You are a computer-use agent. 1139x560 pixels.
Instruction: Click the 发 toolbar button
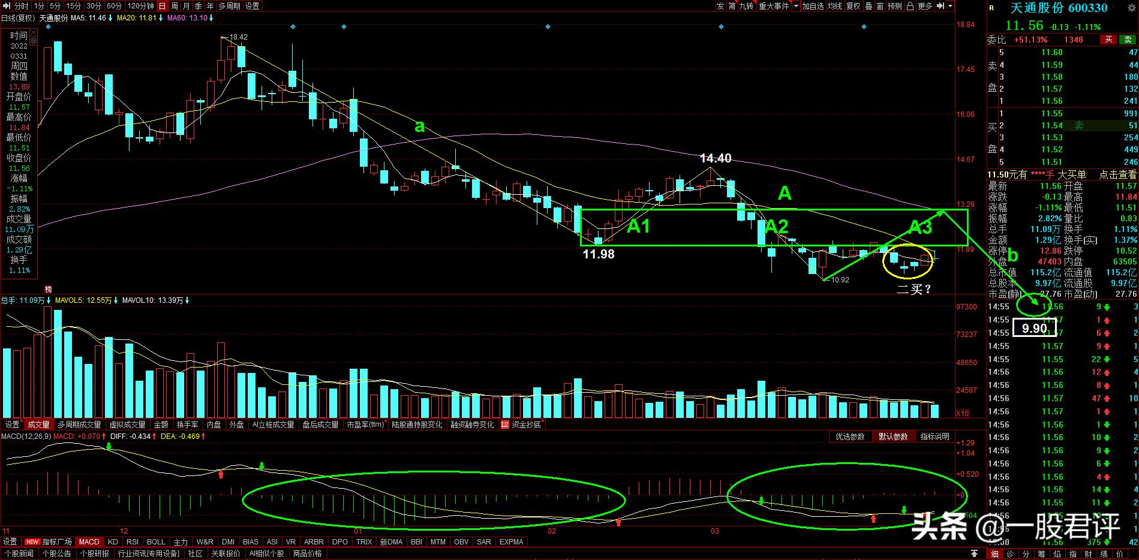720,6
